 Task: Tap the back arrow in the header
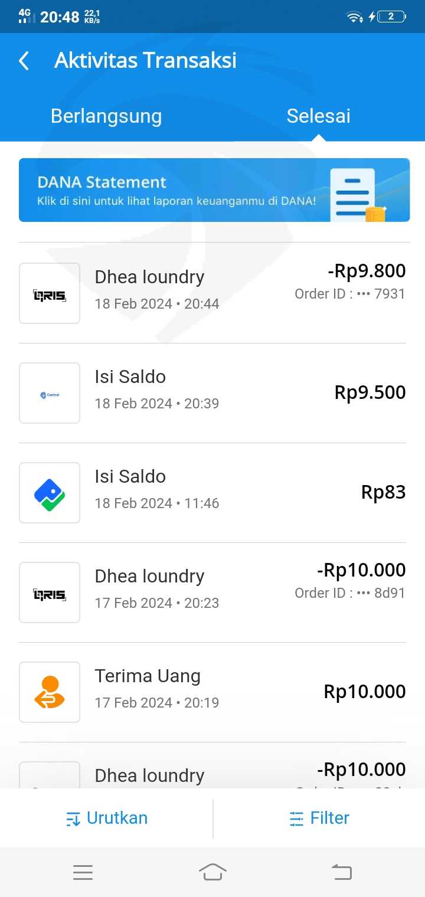tap(24, 61)
